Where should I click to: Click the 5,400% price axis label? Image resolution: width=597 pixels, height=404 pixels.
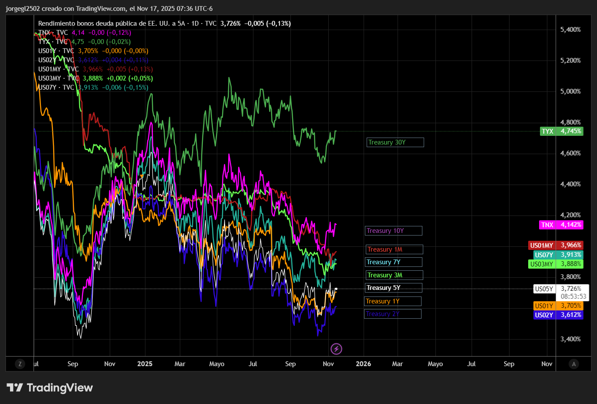tap(570, 30)
